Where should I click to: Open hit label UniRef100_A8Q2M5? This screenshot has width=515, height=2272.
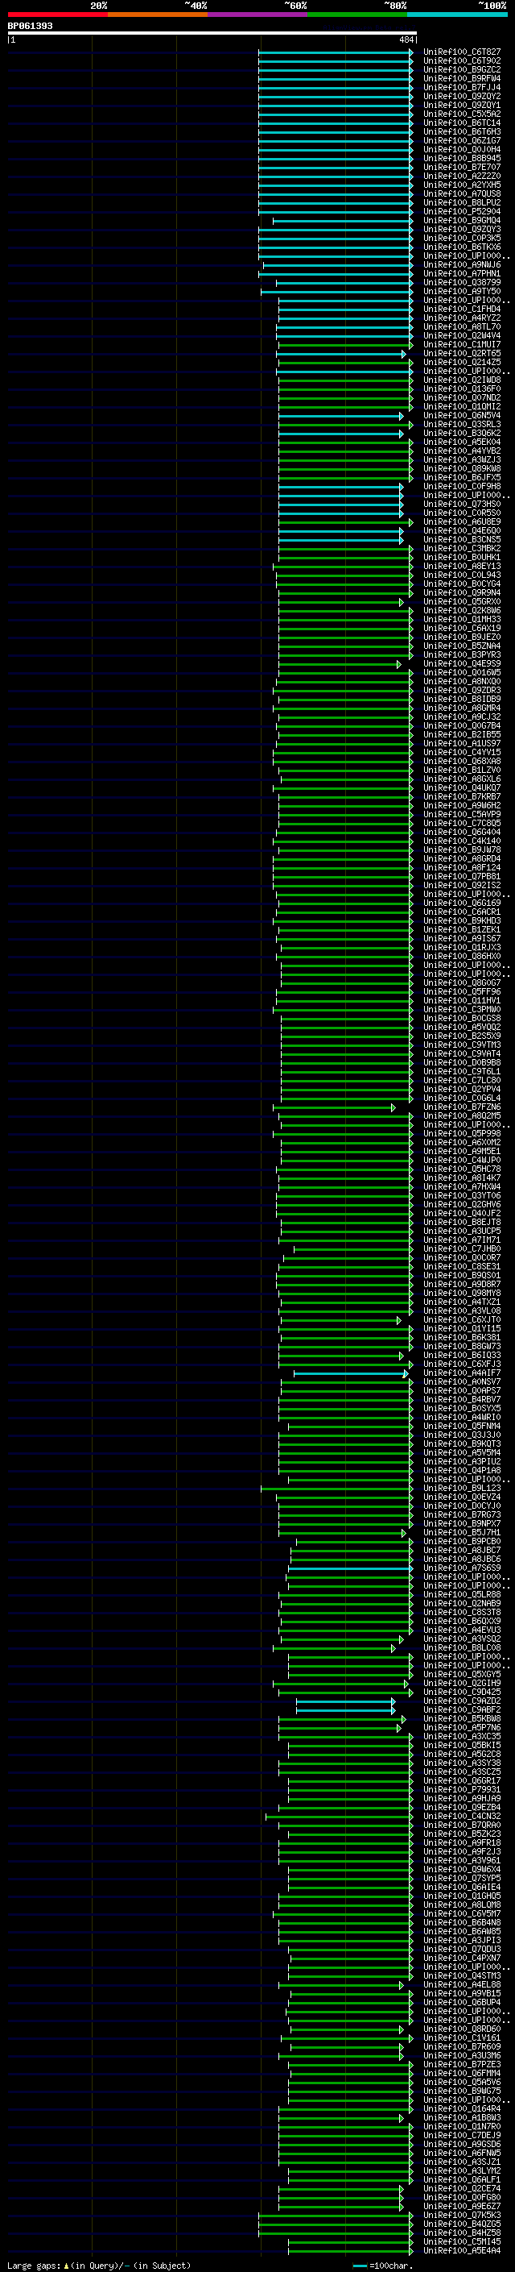[462, 1115]
